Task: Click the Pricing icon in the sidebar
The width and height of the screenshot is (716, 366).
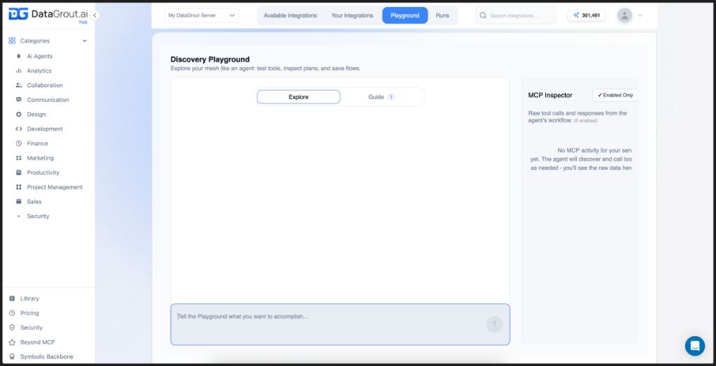Action: [x=12, y=313]
